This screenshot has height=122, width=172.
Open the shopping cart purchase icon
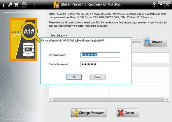point(17,5)
